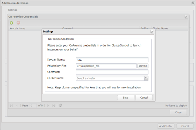This screenshot has width=196, height=130.
Task: Click Close in On Premise Credentials window
Action: (x=178, y=112)
